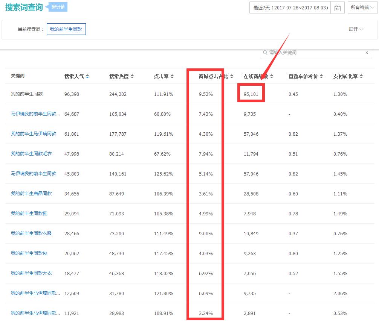Open the 最近7天 date range selector
The height and width of the screenshot is (321, 379).
tap(290, 8)
